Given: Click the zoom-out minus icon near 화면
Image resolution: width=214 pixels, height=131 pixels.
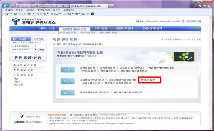Looking at the screenshot, I should pyautogui.click(x=199, y=21).
